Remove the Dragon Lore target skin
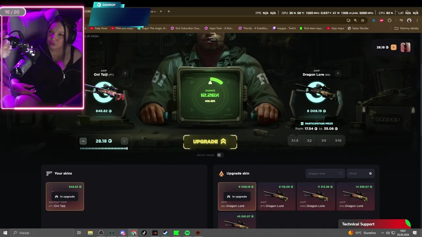This screenshot has width=422, height=237. [338, 73]
